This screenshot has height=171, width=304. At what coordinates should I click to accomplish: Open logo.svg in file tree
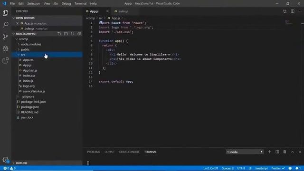[29, 86]
